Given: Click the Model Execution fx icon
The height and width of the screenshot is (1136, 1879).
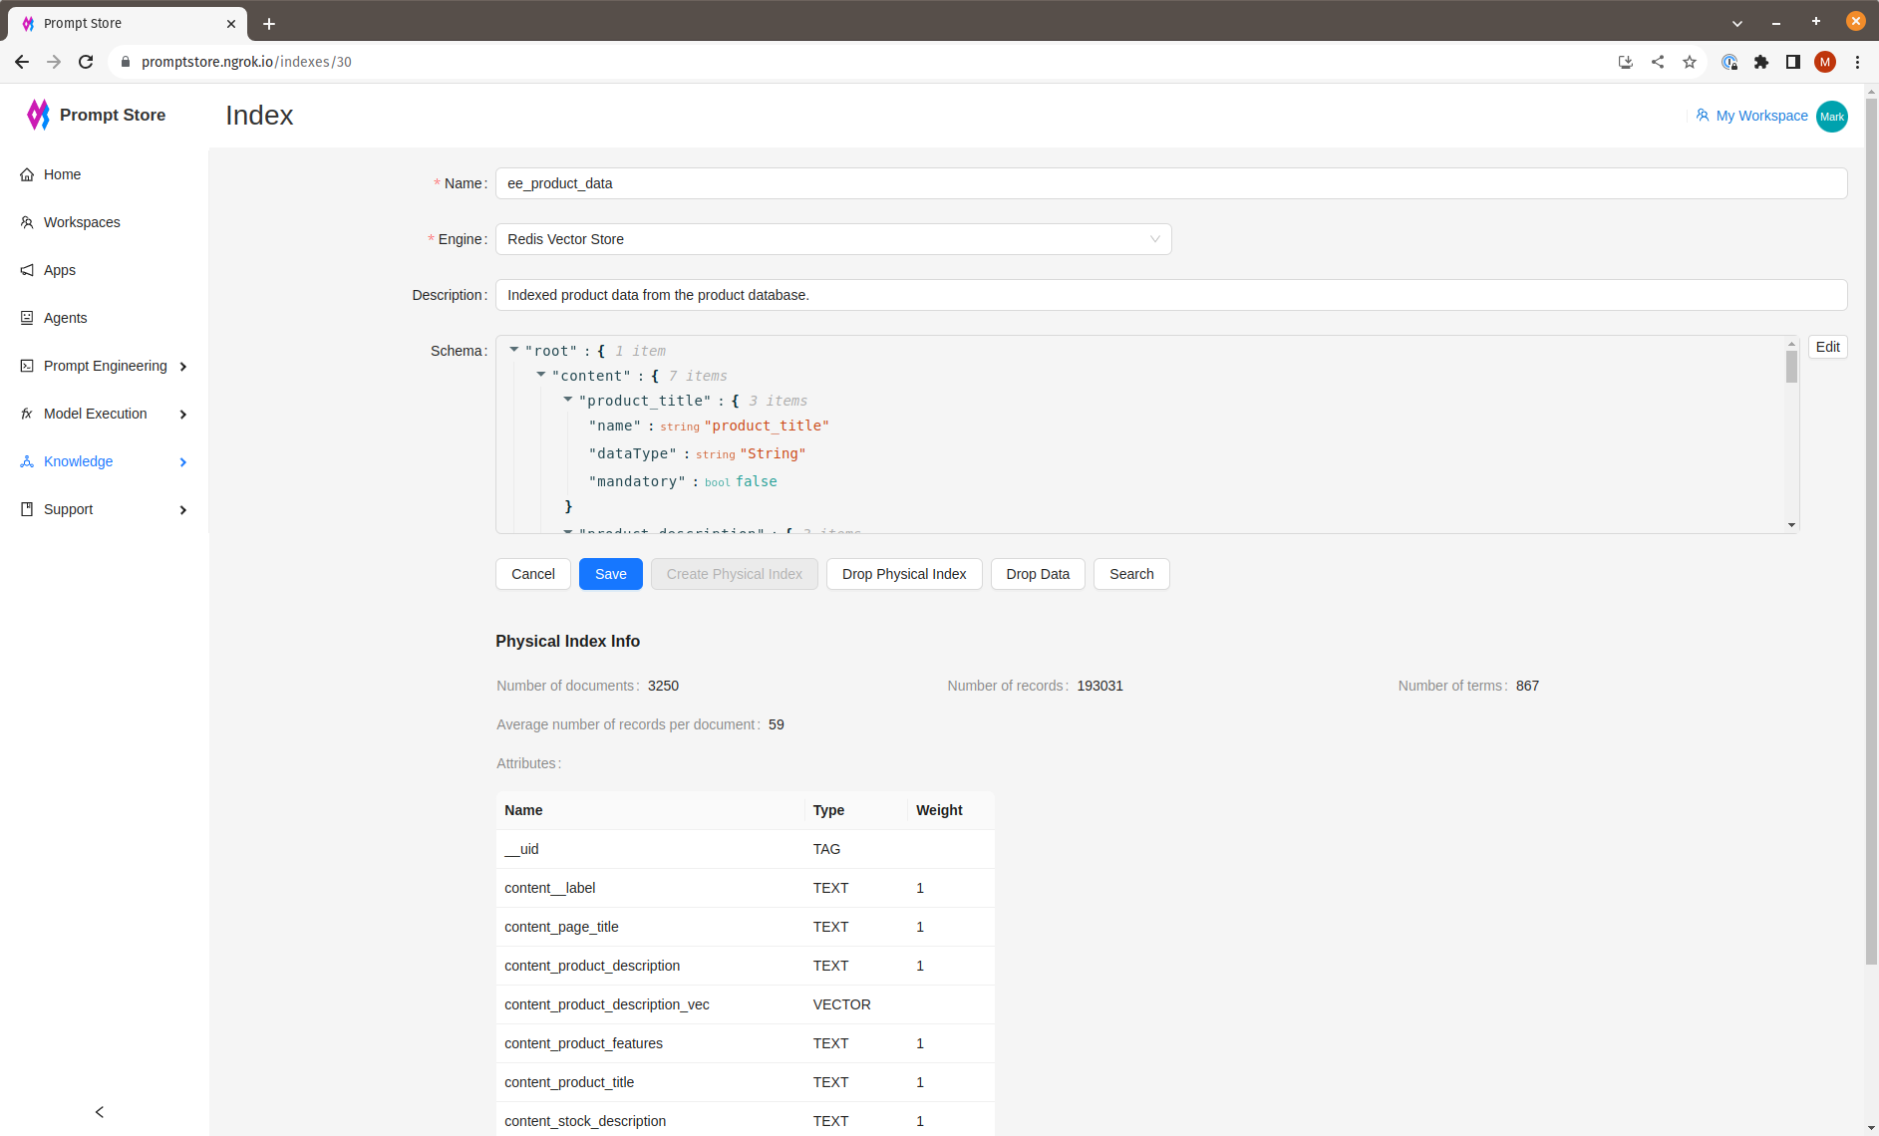Looking at the screenshot, I should pyautogui.click(x=27, y=414).
